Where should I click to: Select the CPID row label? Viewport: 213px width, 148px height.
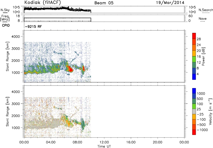tap(6, 25)
